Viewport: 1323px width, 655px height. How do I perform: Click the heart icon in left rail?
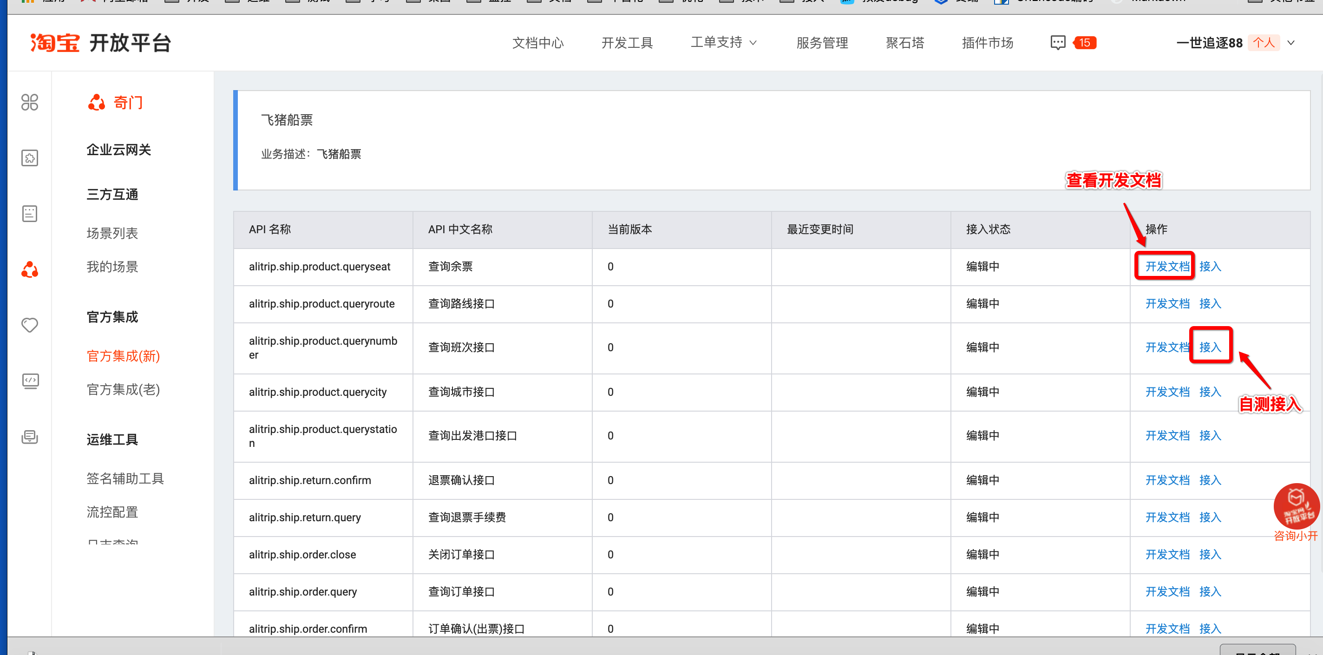[x=30, y=325]
